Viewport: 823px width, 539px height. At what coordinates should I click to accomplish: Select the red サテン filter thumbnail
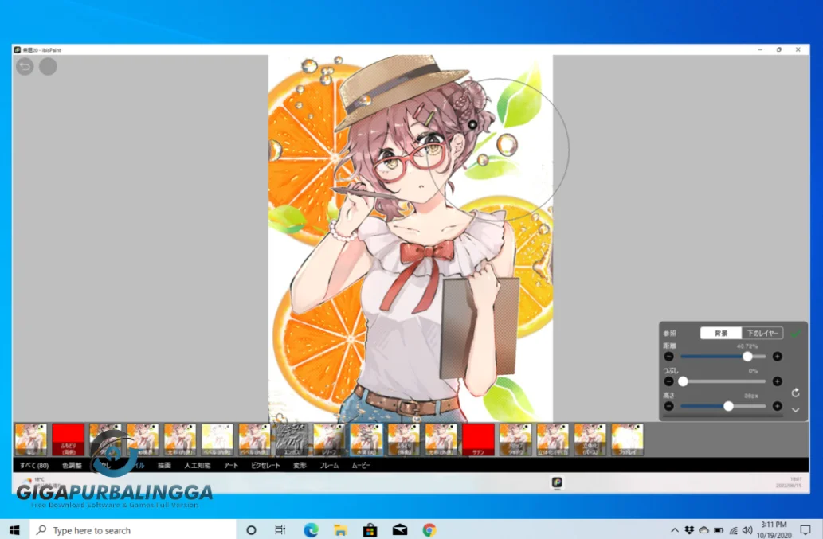[478, 439]
